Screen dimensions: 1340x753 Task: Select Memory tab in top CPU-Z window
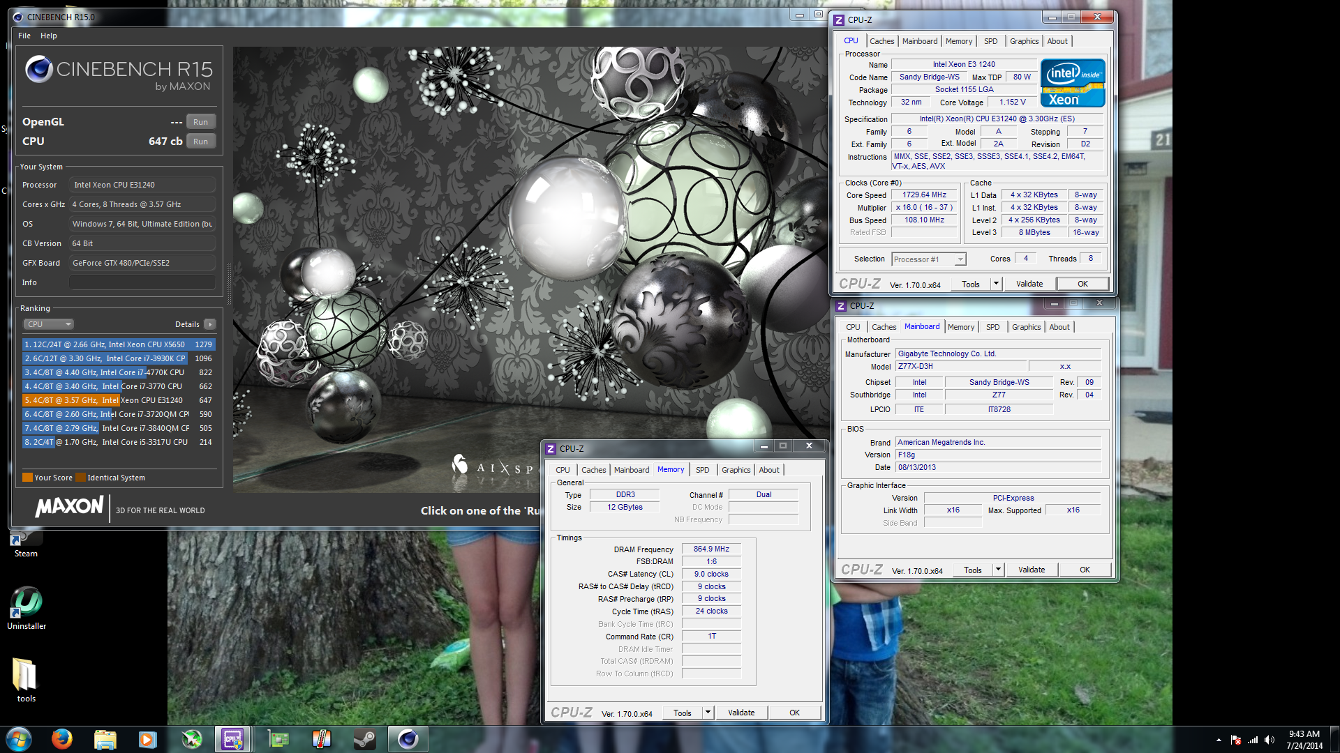coord(959,41)
